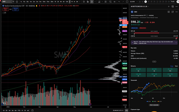
Task: Toggle the ADJ adjusted data button
Action: [127, 110]
